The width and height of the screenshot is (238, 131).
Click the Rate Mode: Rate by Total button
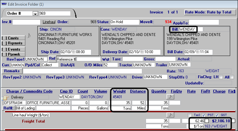click(x=210, y=12)
